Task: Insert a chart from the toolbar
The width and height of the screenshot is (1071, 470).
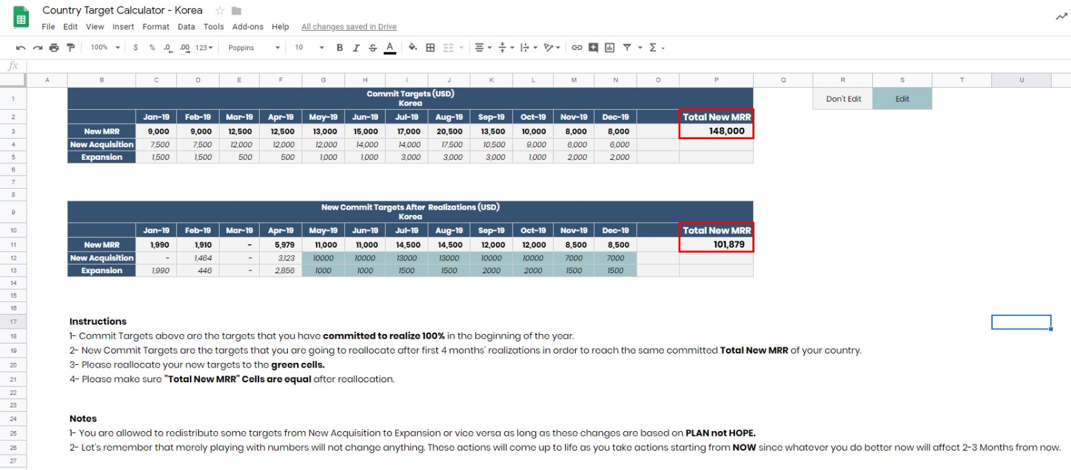Action: click(x=609, y=48)
